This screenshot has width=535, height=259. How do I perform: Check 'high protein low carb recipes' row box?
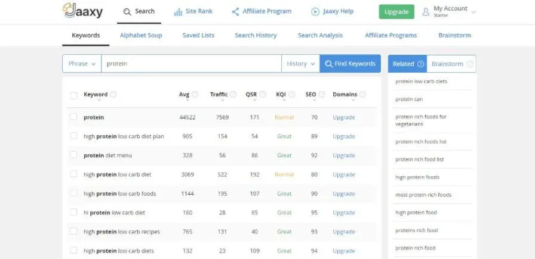click(73, 231)
